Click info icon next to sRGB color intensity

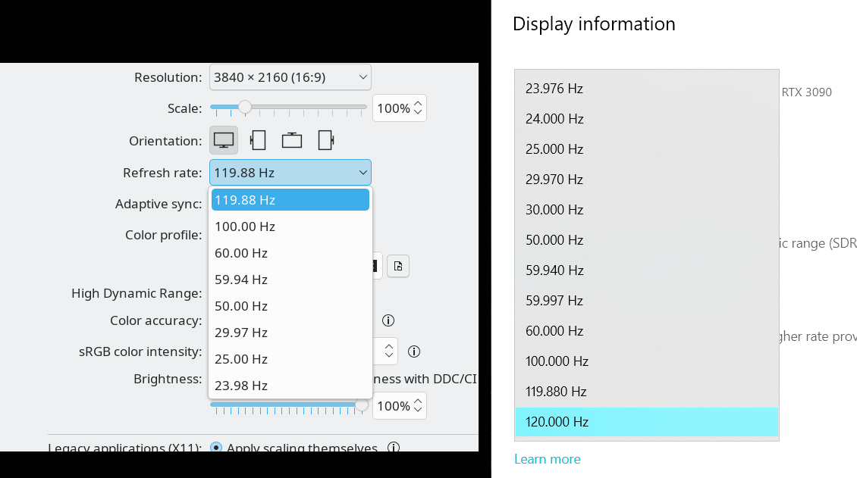[x=414, y=351]
